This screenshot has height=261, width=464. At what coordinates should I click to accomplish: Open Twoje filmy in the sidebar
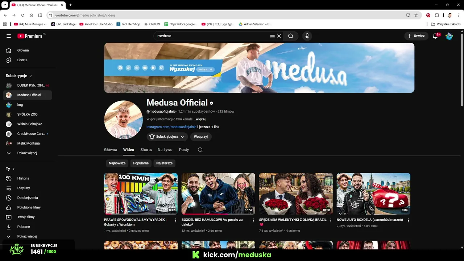tap(28, 217)
